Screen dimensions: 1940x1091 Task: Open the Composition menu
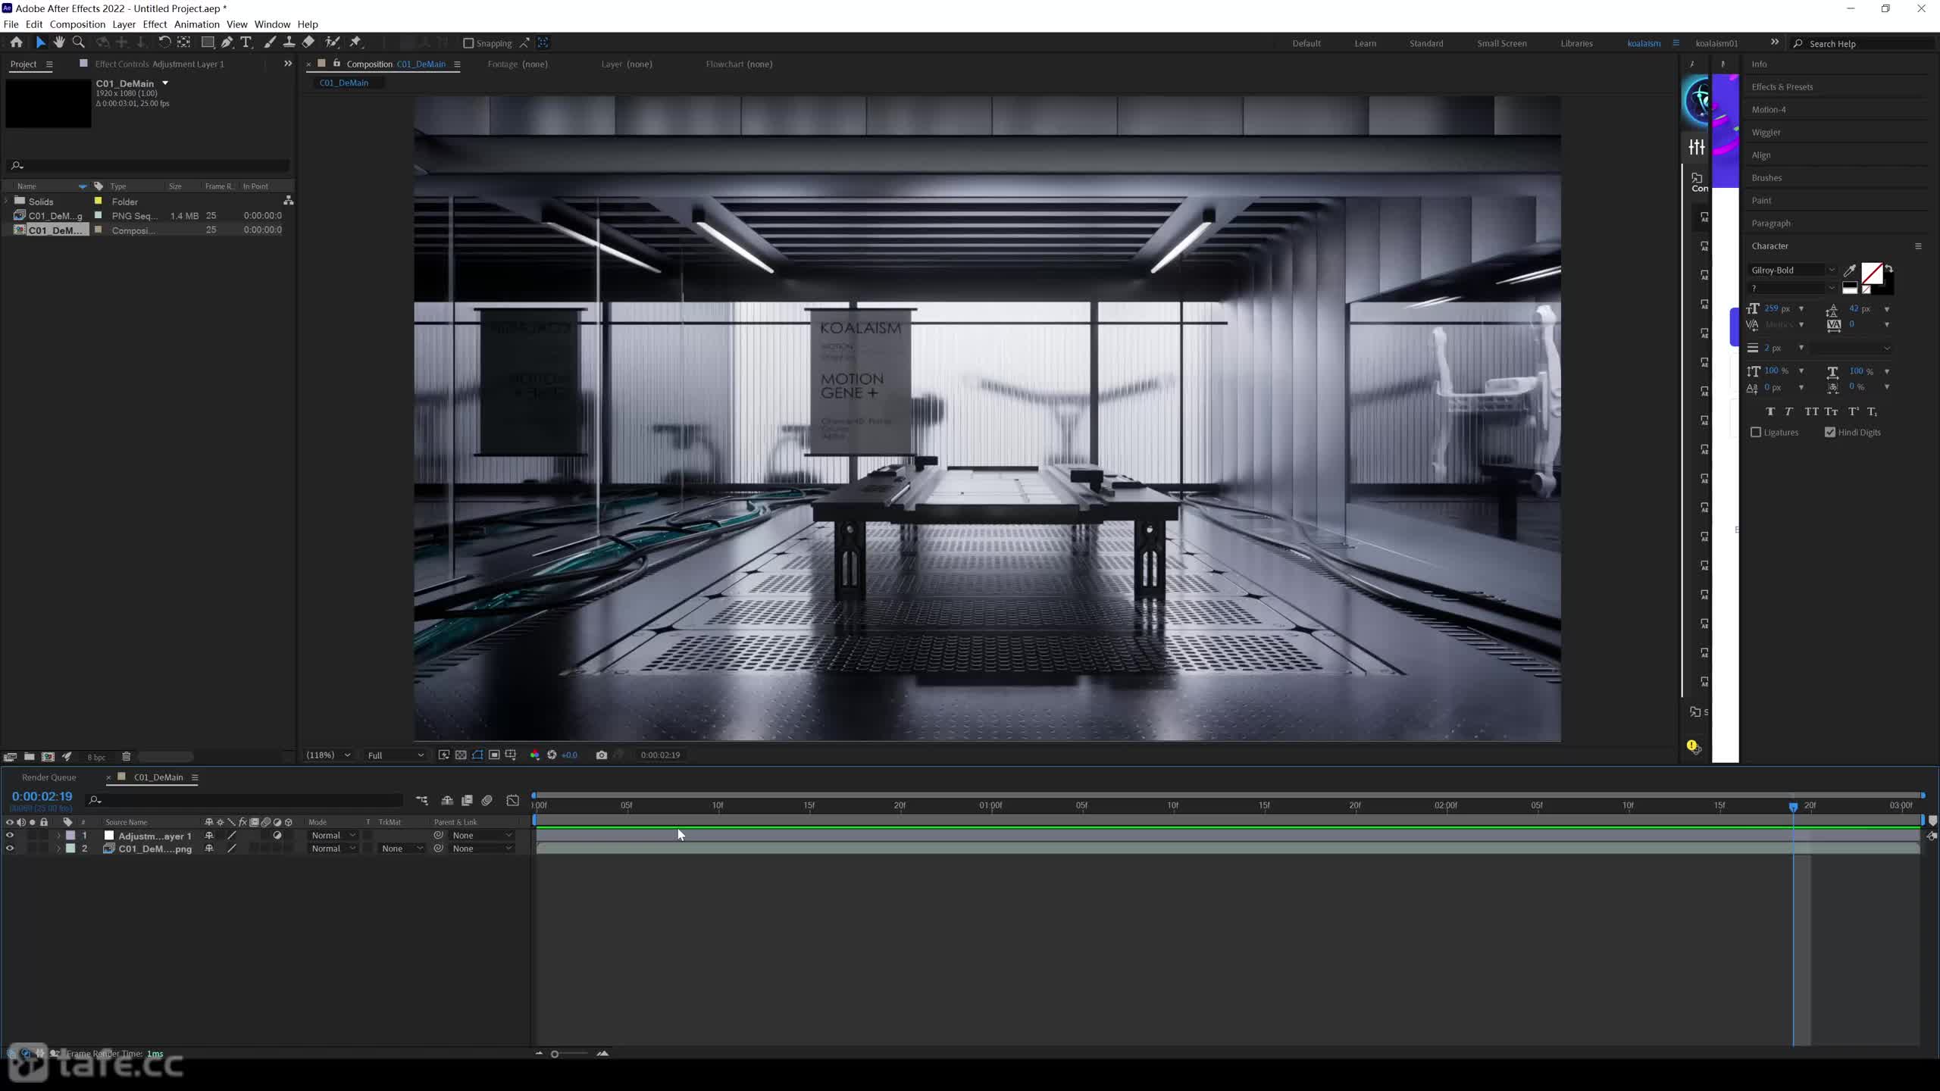pos(77,24)
